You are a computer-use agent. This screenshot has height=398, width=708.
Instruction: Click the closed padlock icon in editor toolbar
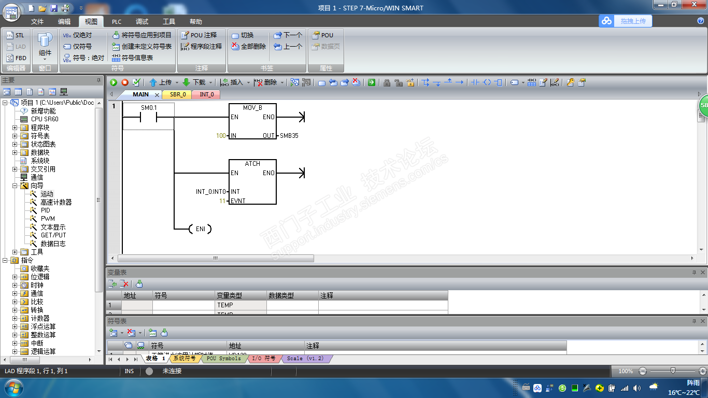(387, 82)
